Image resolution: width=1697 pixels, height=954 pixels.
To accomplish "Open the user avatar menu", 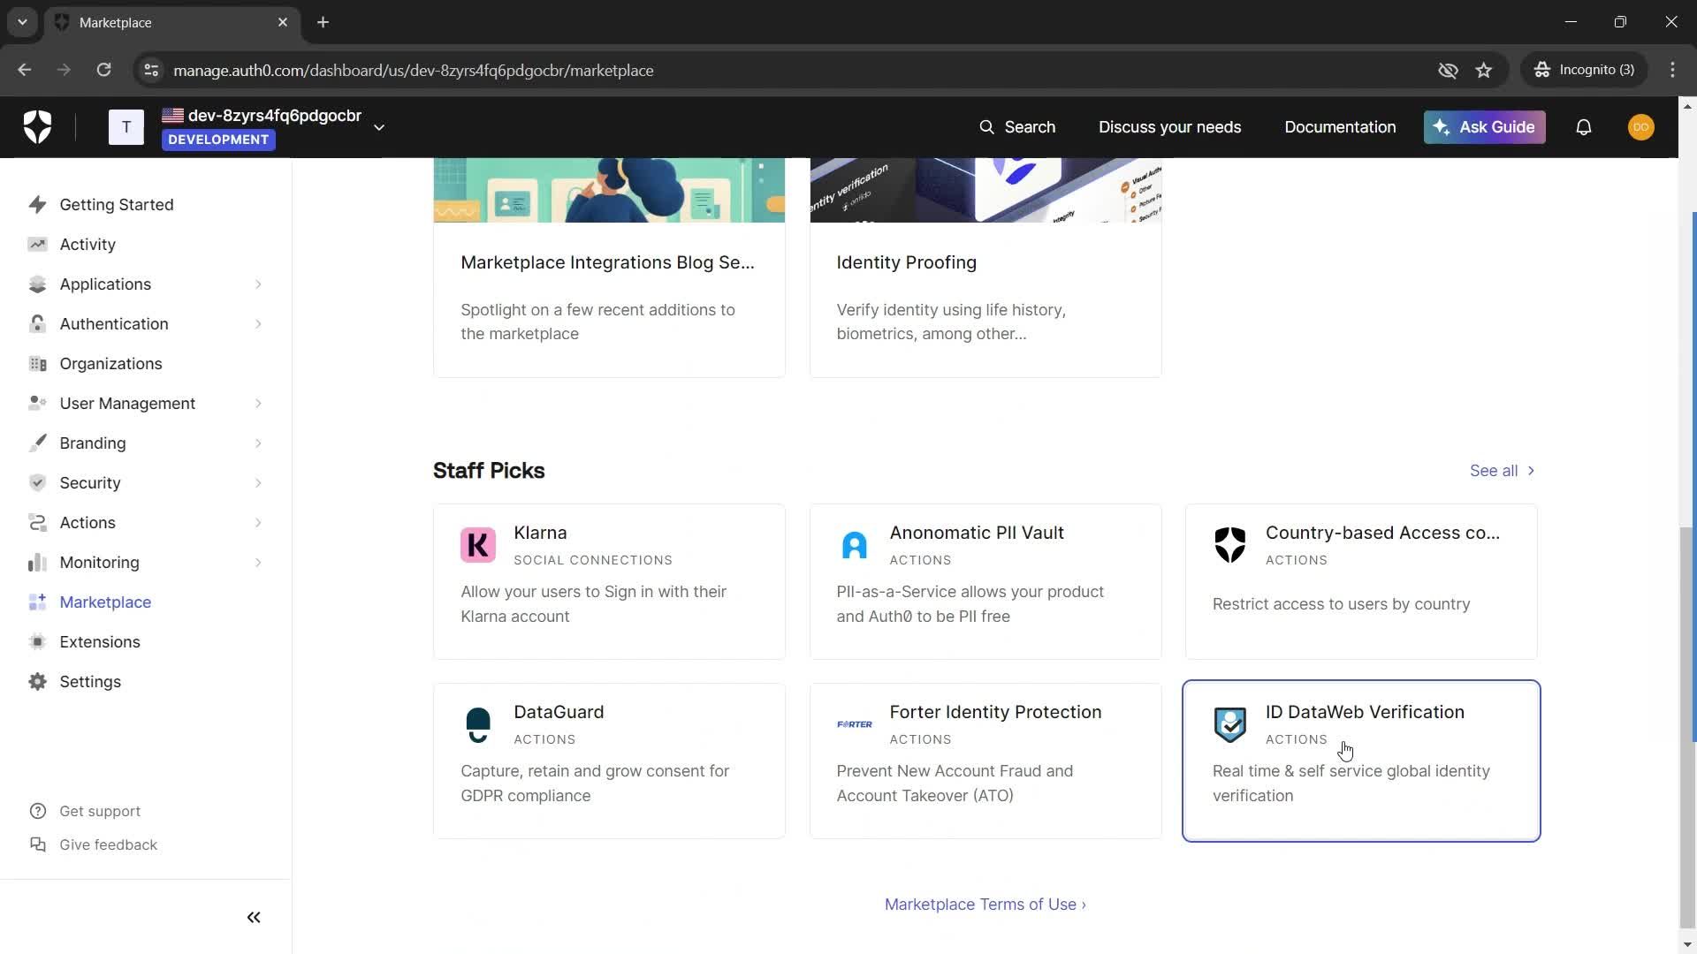I will [1640, 127].
